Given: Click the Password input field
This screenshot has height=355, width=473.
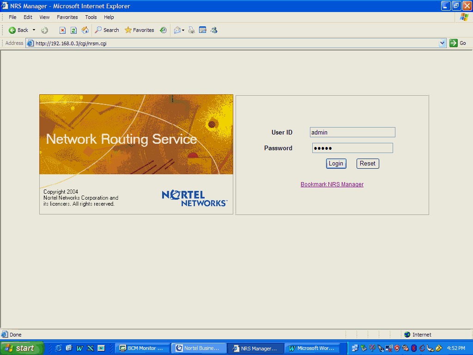Looking at the screenshot, I should [352, 148].
